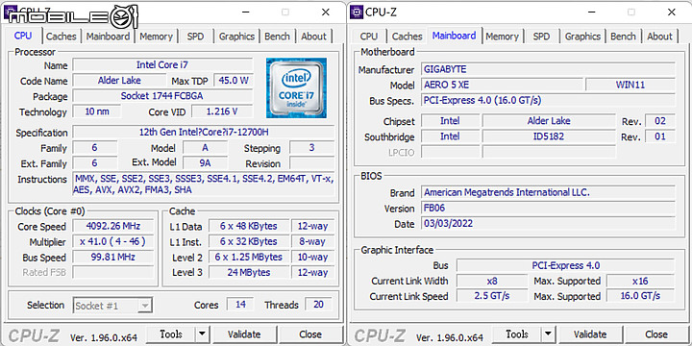The width and height of the screenshot is (692, 346).
Task: Click the Max TDP value 45.0 W
Action: 234,81
